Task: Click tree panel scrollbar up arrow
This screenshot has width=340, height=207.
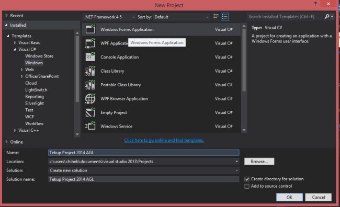Action: 77,33
